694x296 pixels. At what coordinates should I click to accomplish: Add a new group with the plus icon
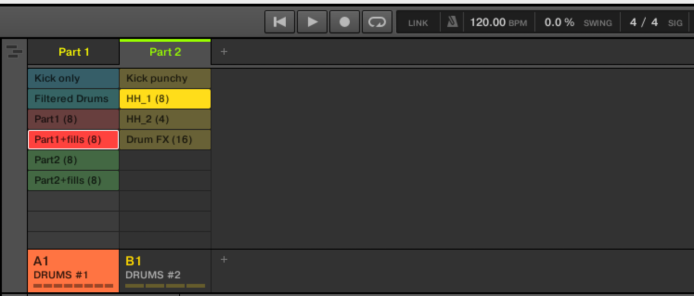(x=224, y=259)
